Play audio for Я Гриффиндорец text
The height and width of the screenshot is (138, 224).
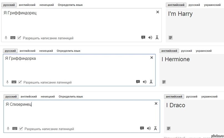pos(150,37)
